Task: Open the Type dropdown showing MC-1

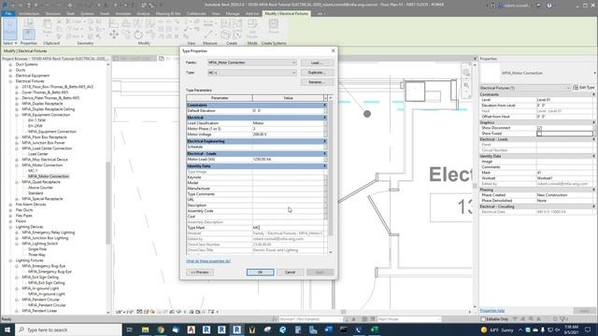Action: pyautogui.click(x=252, y=73)
